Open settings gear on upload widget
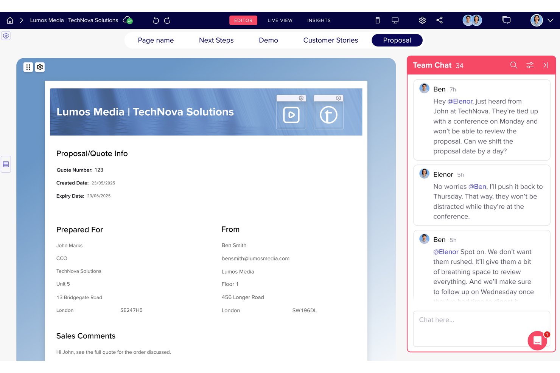 (339, 98)
